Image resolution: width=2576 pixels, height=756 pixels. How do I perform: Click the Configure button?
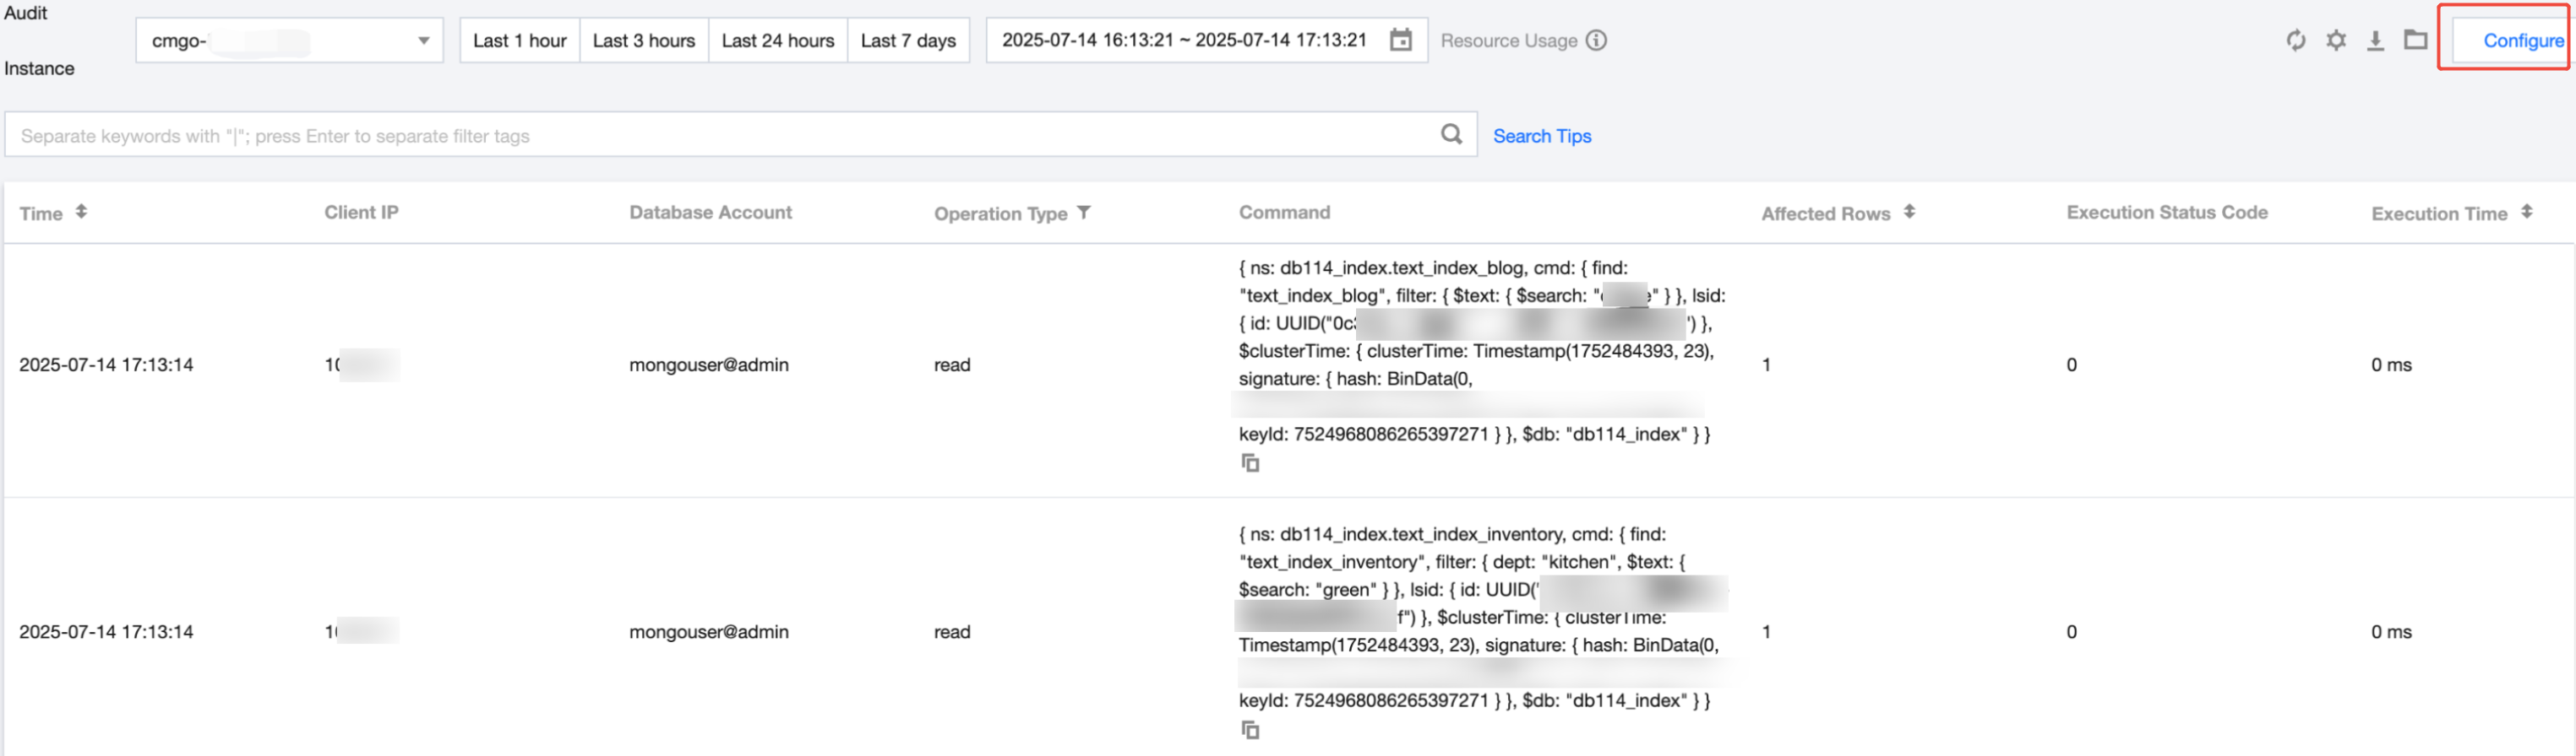point(2522,41)
